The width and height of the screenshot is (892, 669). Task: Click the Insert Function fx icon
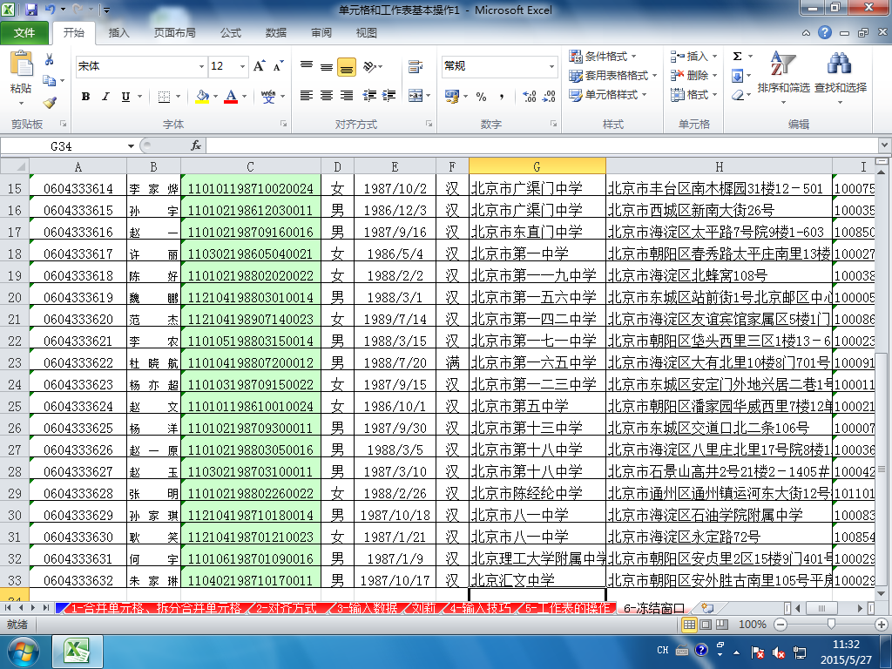(196, 145)
